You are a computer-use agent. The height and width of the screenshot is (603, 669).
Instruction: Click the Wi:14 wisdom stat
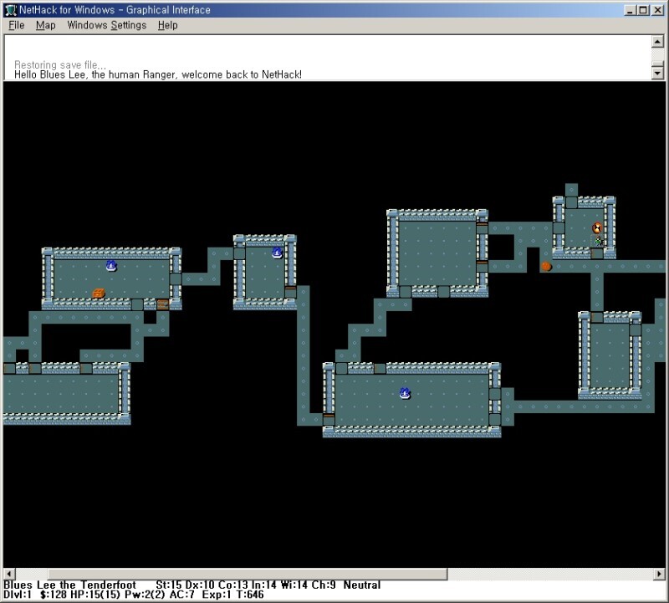[x=294, y=585]
